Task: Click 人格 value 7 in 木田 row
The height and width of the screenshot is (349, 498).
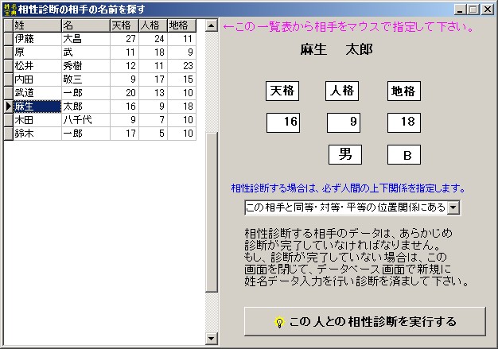Action: [153, 120]
